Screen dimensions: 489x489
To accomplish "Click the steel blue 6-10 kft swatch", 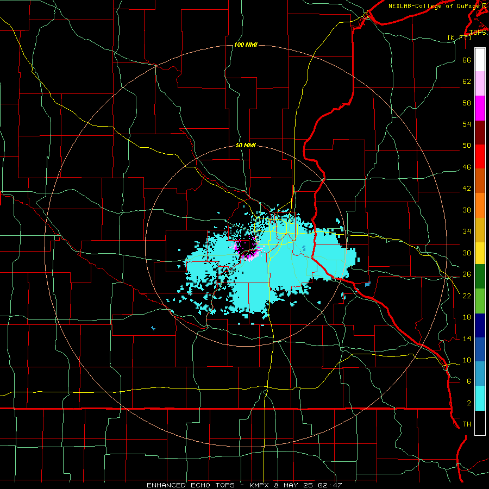I will coord(480,374).
